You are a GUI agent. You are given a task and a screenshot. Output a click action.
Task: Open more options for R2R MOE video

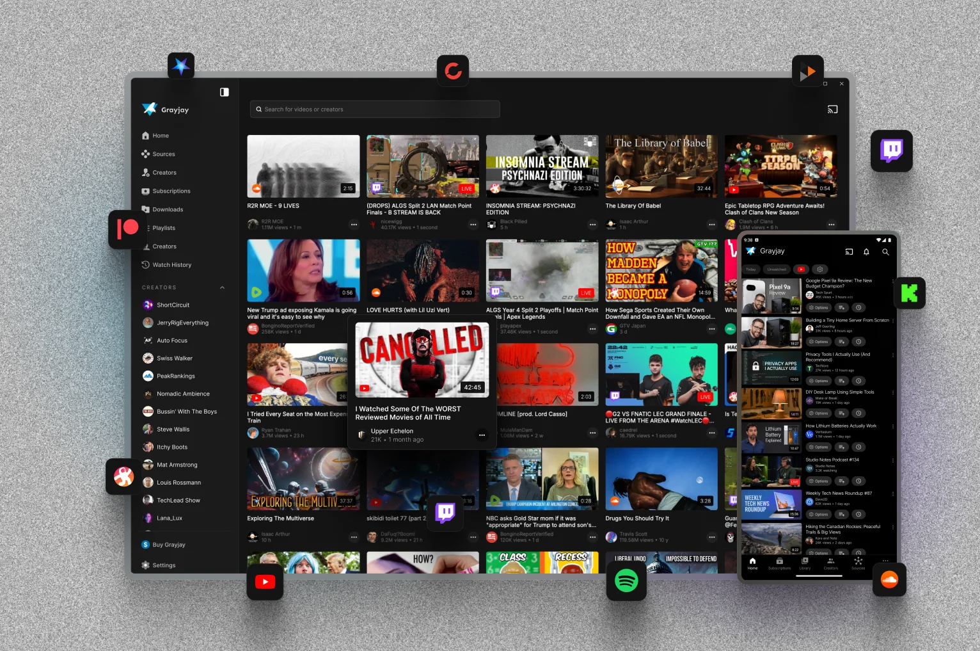click(354, 225)
